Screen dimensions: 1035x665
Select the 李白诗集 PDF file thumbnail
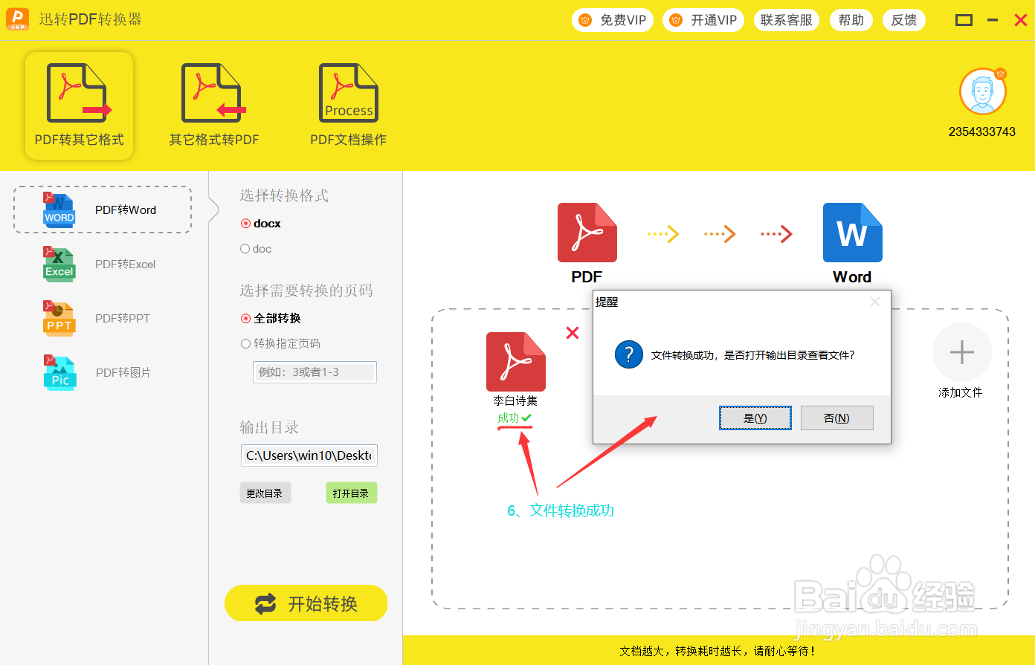(x=516, y=362)
